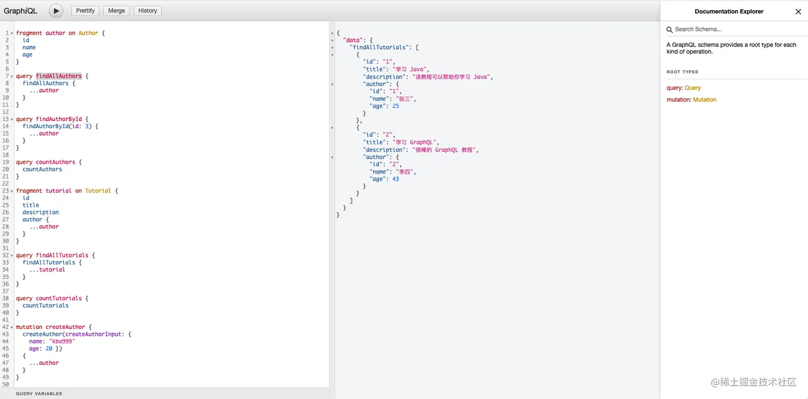Collapse fold arrow at line 42 createAuthor mutation
The height and width of the screenshot is (399, 808).
tap(12, 327)
